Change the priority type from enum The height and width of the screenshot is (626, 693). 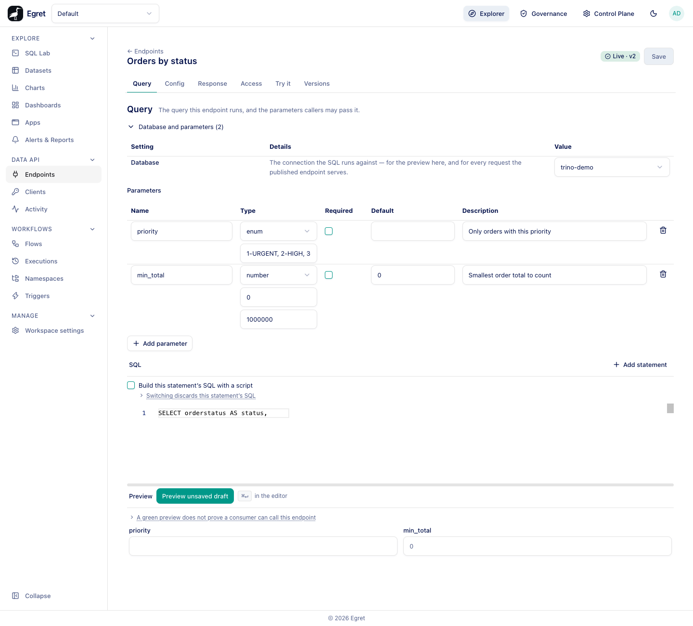(279, 231)
